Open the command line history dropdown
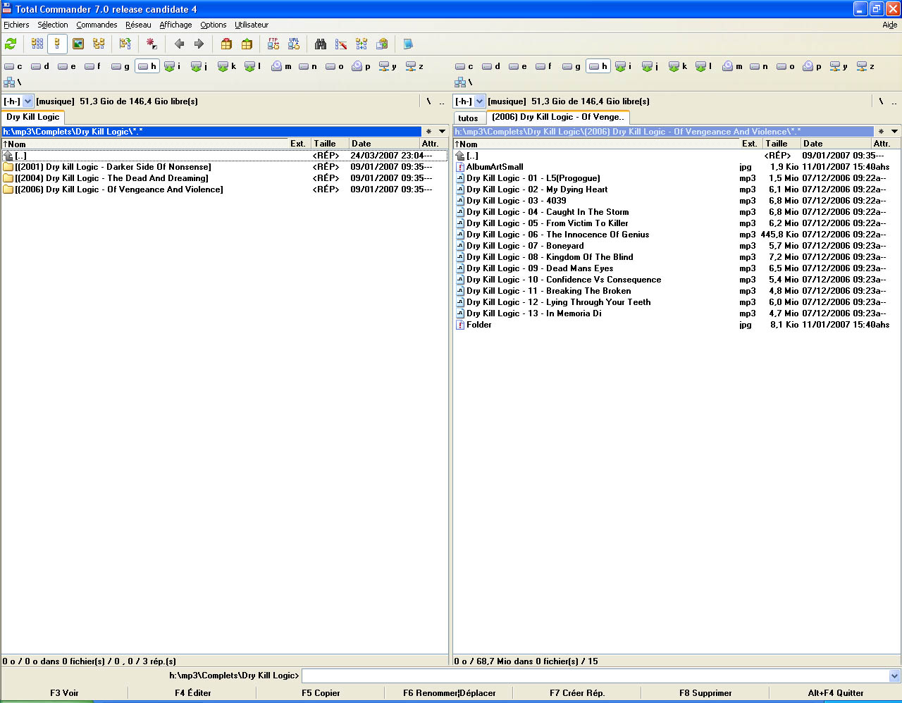This screenshot has width=902, height=703. tap(894, 676)
